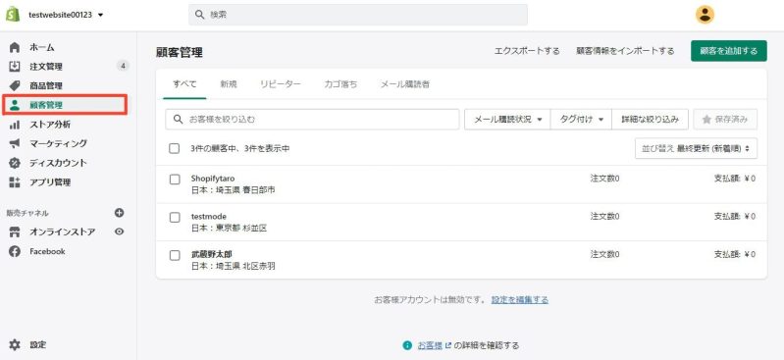Click the オンラインストア storefront icon
784x360 pixels.
(x=15, y=232)
